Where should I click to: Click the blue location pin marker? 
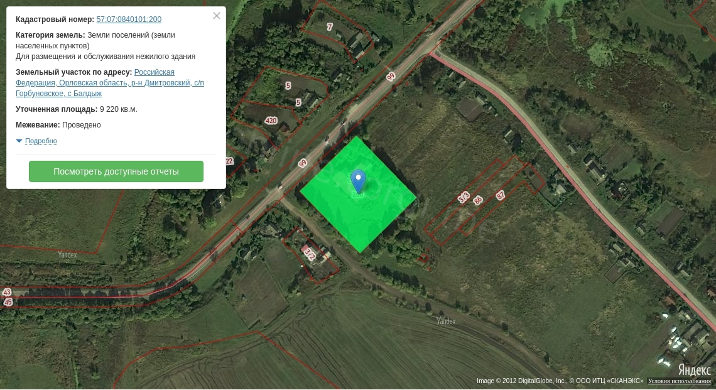(x=358, y=180)
